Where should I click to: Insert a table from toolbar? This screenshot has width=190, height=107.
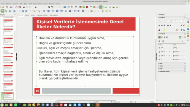tap(76, 7)
